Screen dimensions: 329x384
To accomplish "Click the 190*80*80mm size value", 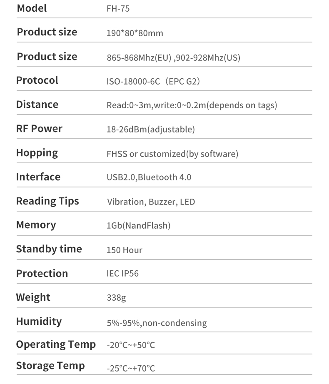I will coord(135,33).
